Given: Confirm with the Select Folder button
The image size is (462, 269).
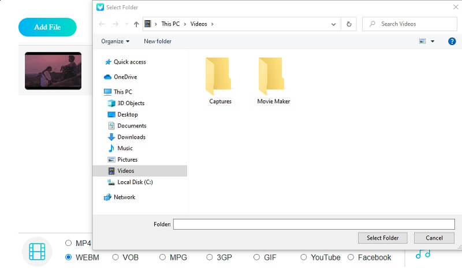Looking at the screenshot, I should [382, 238].
